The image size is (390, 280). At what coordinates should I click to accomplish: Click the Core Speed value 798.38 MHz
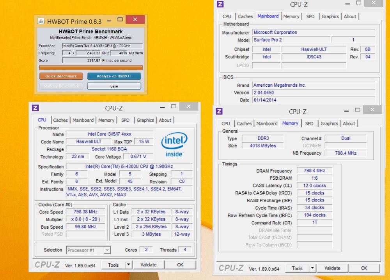85,212
